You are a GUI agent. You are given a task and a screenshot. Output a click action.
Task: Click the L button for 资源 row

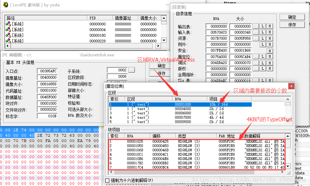[262, 38]
